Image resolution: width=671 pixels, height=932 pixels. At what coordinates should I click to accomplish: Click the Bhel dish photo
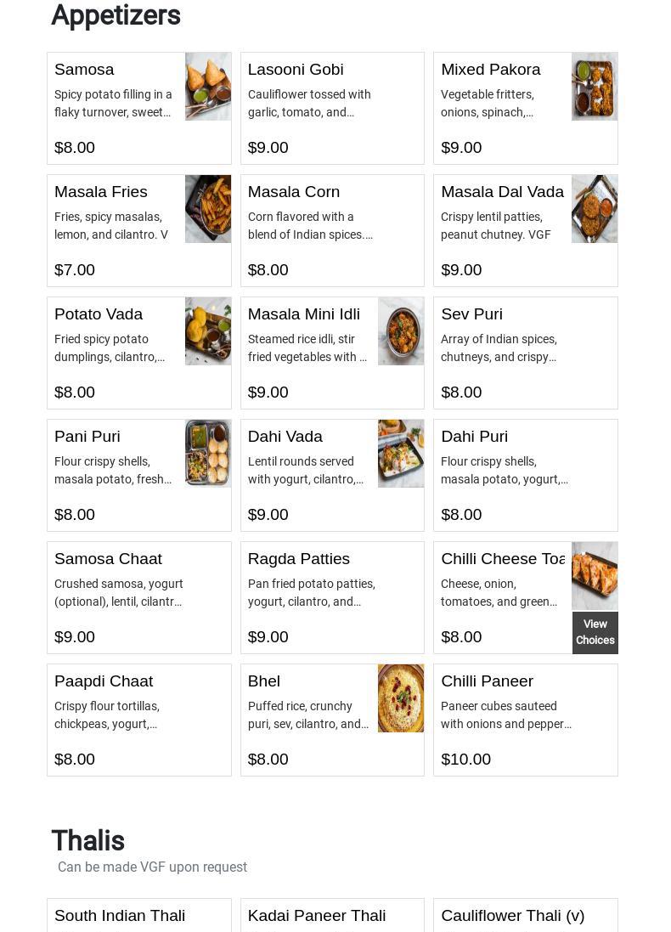[401, 698]
